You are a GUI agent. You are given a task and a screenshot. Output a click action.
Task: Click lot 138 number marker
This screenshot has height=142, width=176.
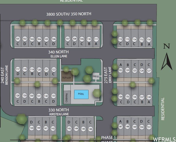pyautogui.click(x=149, y=97)
